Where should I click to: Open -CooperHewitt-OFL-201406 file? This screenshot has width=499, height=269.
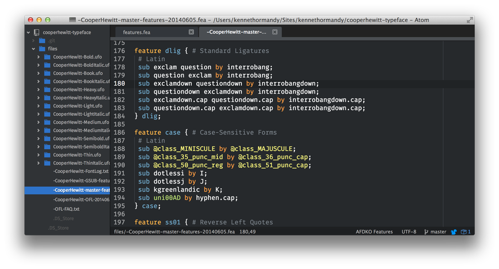[82, 199]
